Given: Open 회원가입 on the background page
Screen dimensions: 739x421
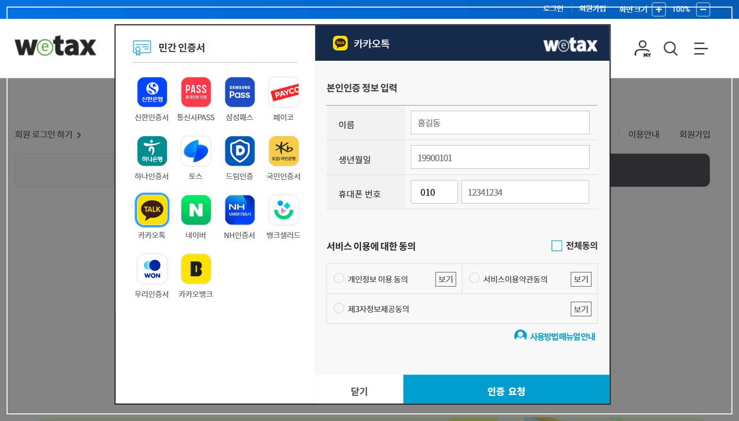Looking at the screenshot, I should (695, 134).
